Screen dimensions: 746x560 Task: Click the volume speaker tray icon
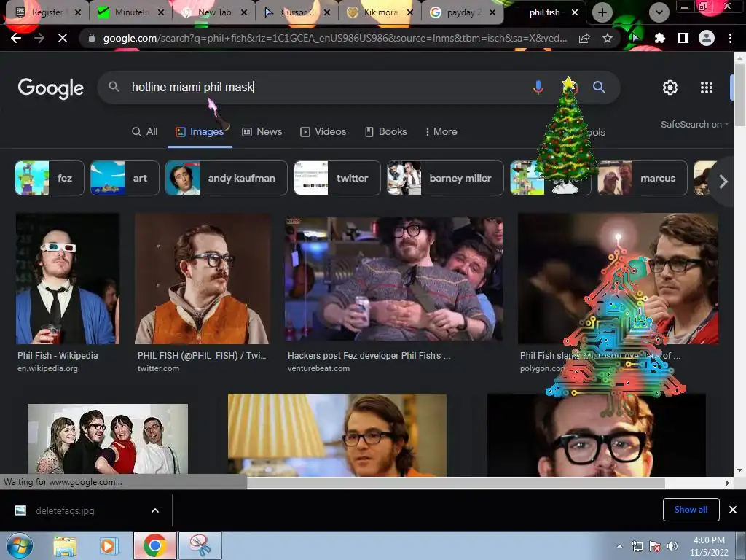click(x=672, y=546)
